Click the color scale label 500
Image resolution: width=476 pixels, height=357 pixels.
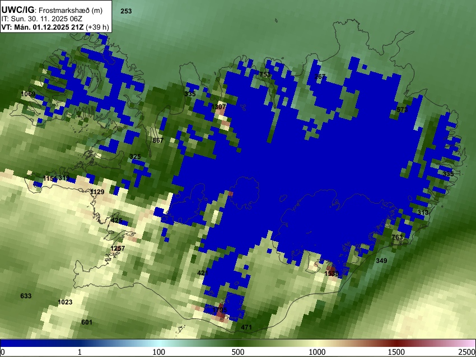[x=237, y=352]
